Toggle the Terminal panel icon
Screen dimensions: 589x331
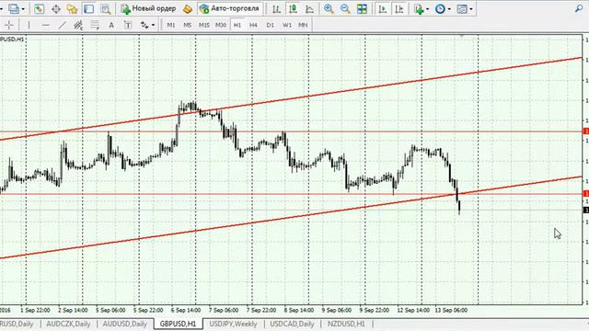click(89, 8)
